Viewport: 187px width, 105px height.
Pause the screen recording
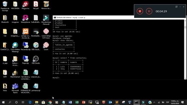coord(149,11)
